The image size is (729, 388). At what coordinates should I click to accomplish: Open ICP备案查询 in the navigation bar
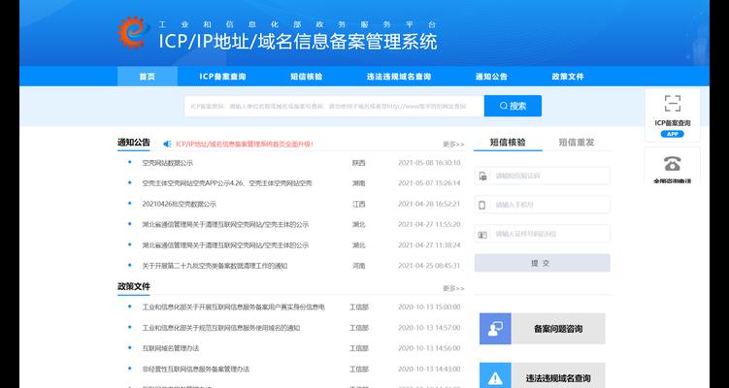point(222,77)
